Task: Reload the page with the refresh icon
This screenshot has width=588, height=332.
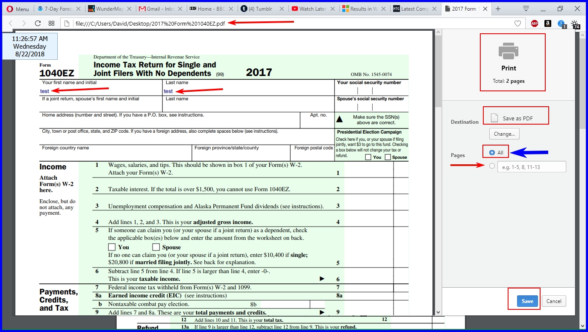Action: click(38, 23)
